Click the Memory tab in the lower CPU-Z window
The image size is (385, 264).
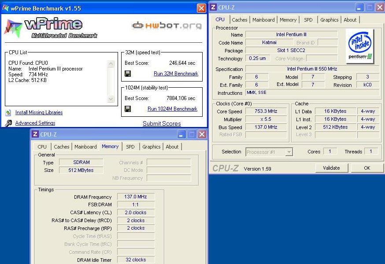tap(110, 146)
